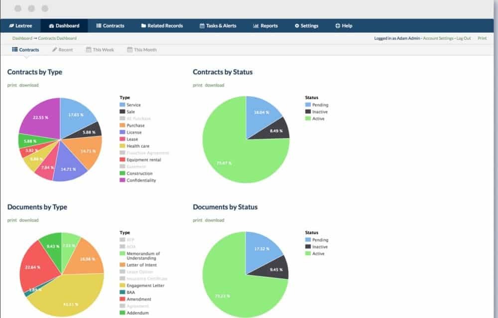
Task: Click the purple Confidentiality legend swatch
Action: (x=123, y=180)
